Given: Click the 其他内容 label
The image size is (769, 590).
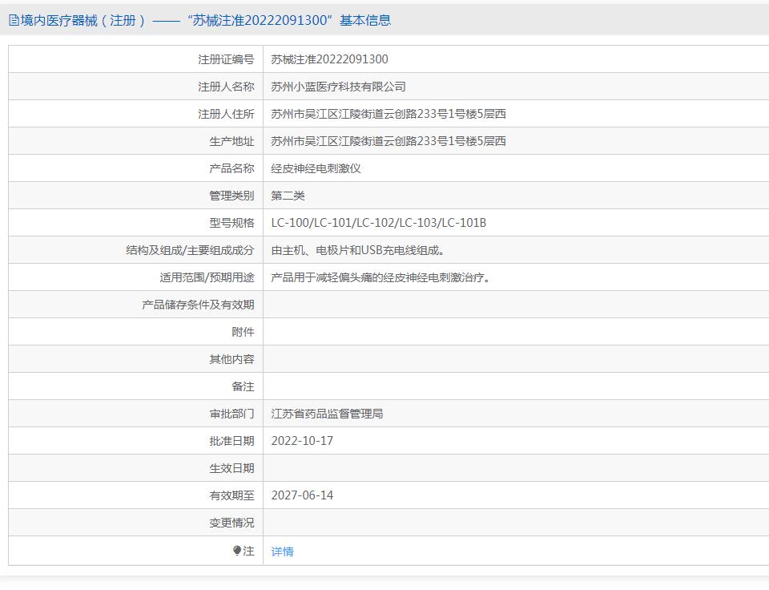Looking at the screenshot, I should pyautogui.click(x=232, y=359).
